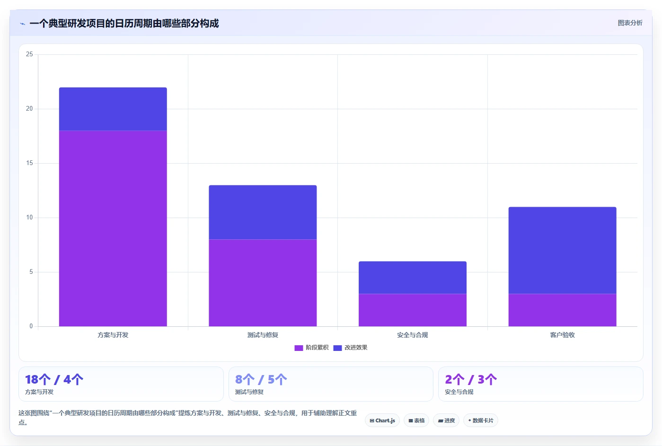Click the icon in the 进度 chip
Screen dimensions: 662x446
(x=441, y=420)
